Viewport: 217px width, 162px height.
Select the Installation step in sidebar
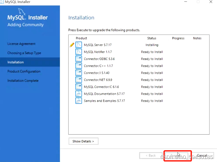[30, 62]
